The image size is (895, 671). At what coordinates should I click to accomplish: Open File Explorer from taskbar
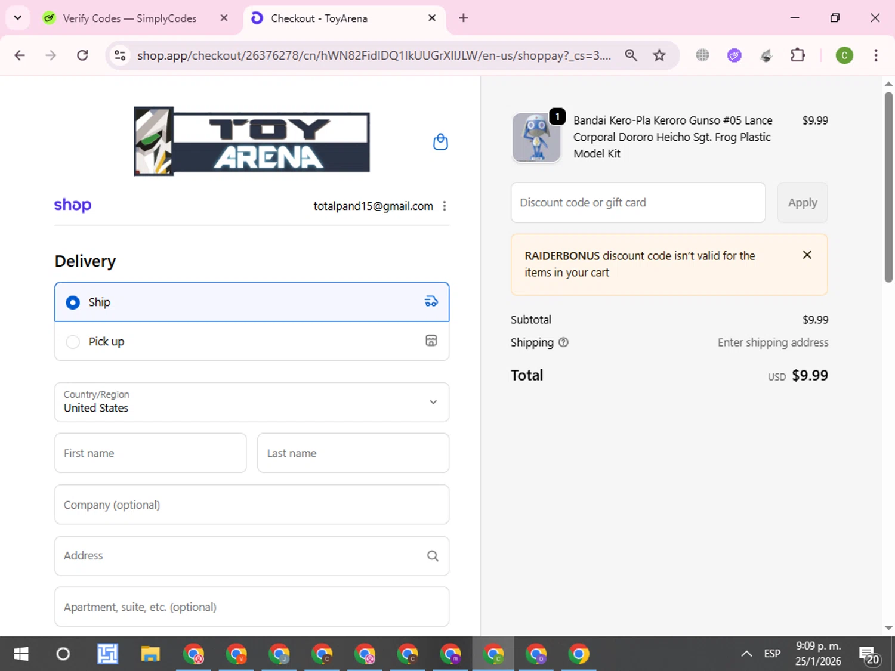tap(150, 654)
